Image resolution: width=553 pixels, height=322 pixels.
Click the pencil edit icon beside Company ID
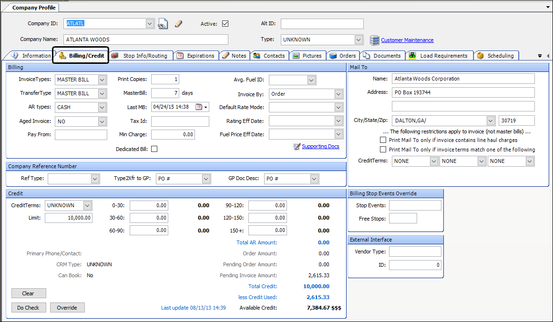pos(178,24)
